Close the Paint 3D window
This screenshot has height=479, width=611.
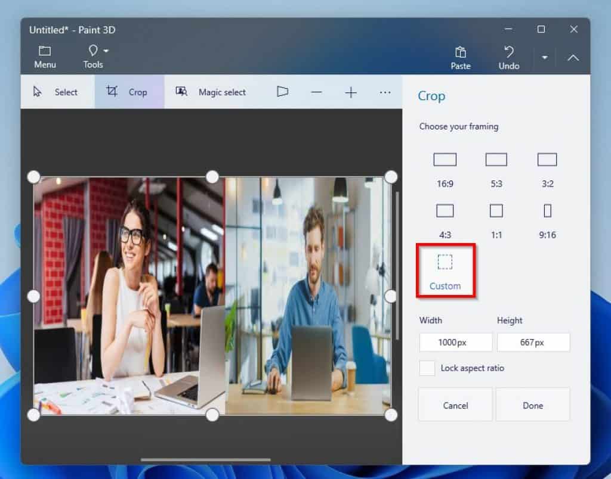[x=573, y=29]
